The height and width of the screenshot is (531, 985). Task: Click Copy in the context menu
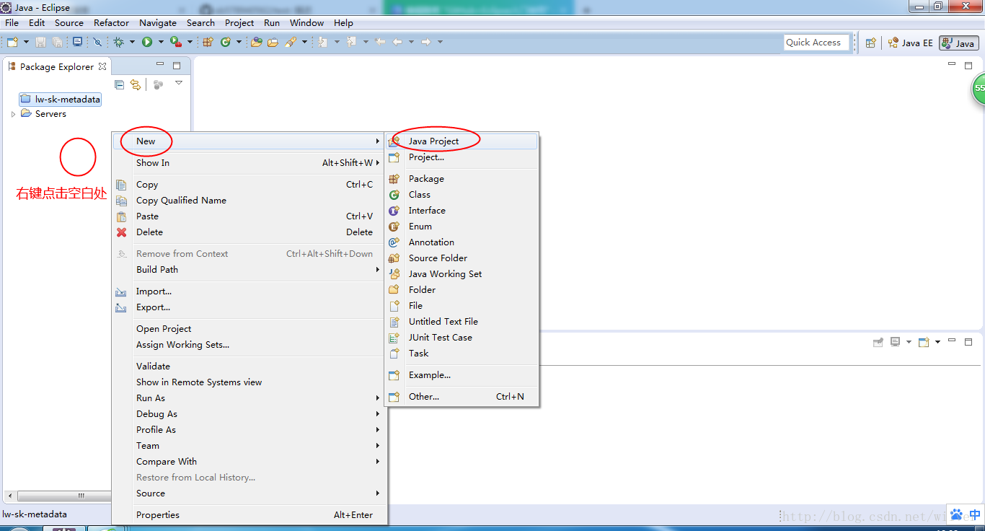pos(249,185)
